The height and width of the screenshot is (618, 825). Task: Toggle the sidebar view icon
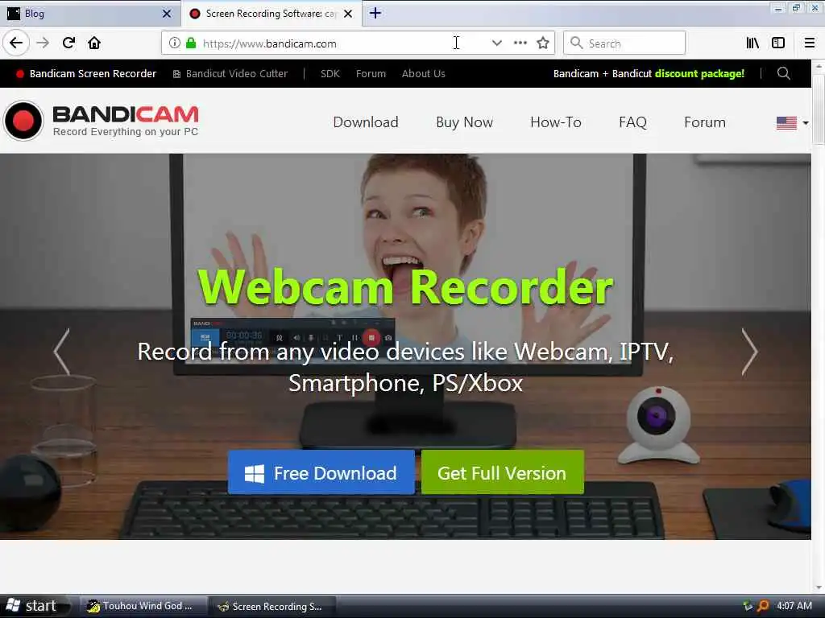coord(778,43)
